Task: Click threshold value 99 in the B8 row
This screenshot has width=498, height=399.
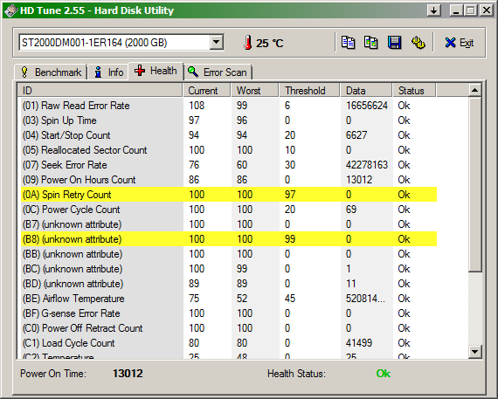Action: click(x=290, y=239)
